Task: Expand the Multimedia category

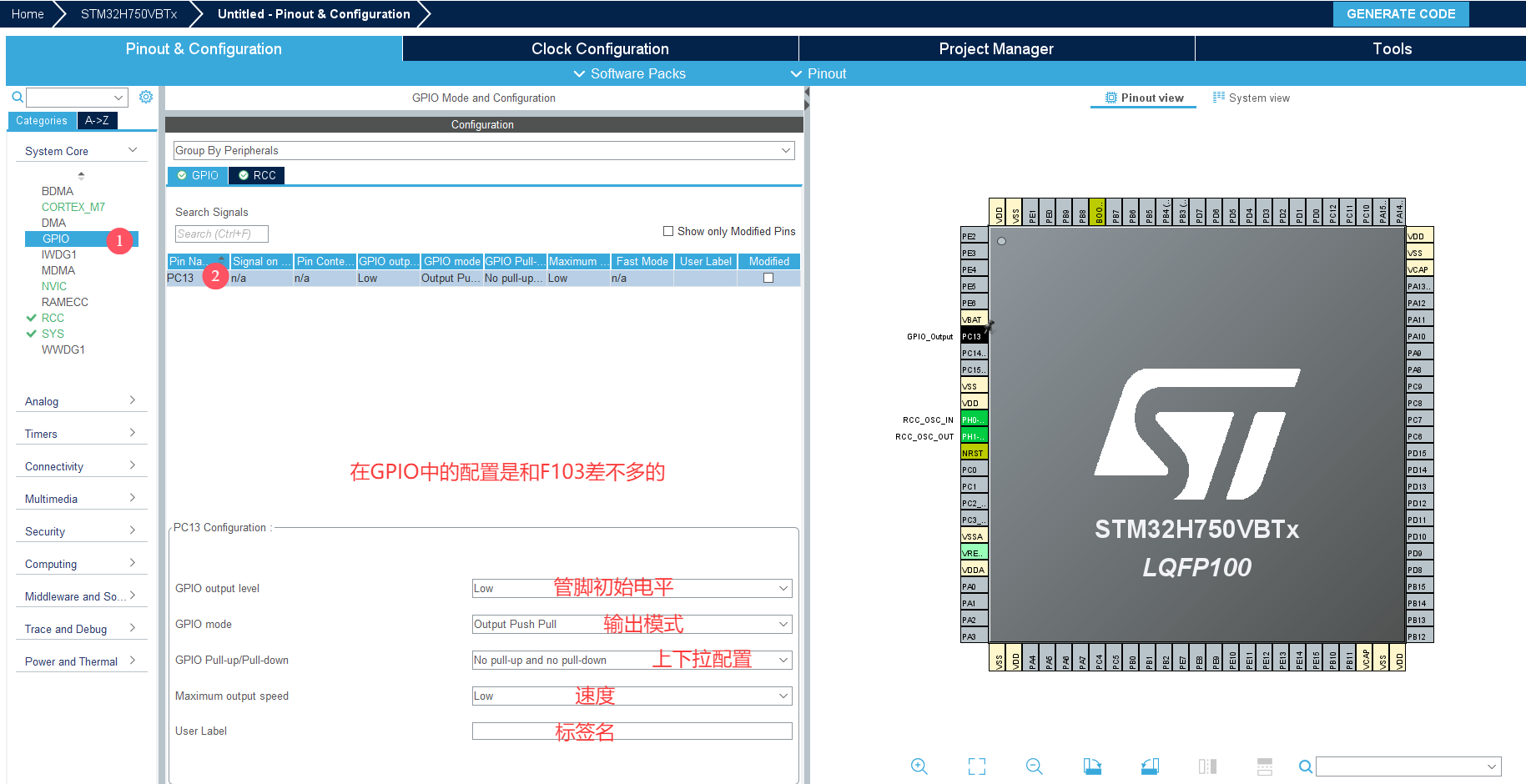Action: [81, 499]
